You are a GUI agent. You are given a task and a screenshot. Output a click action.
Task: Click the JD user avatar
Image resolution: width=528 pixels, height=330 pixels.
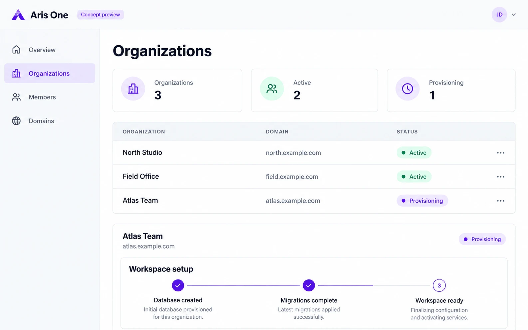pos(499,15)
